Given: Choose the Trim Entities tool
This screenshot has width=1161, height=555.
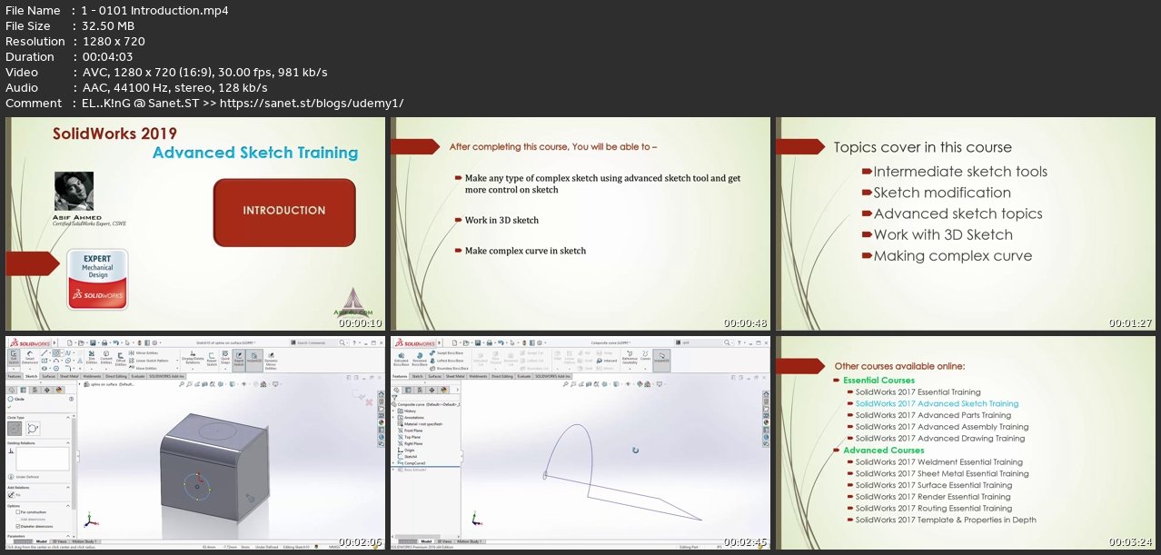Looking at the screenshot, I should pyautogui.click(x=92, y=357).
